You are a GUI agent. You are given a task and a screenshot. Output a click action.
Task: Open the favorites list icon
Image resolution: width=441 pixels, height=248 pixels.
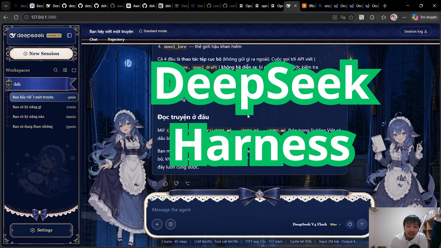click(x=383, y=17)
